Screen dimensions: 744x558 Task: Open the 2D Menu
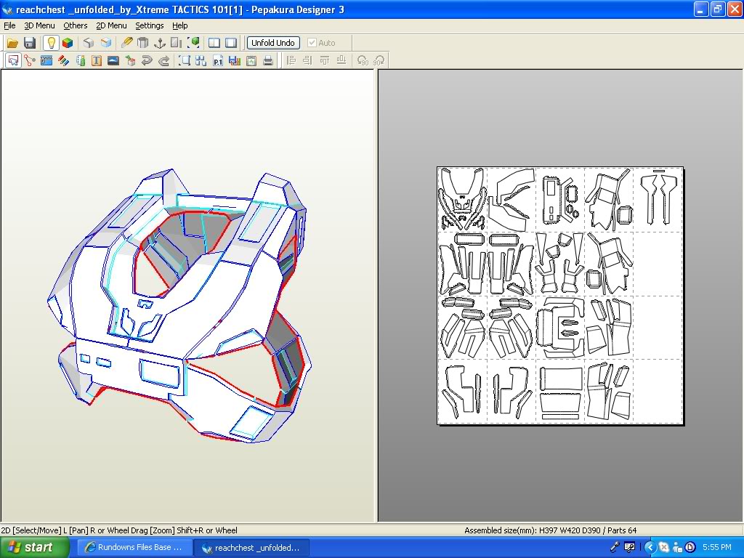[x=111, y=25]
